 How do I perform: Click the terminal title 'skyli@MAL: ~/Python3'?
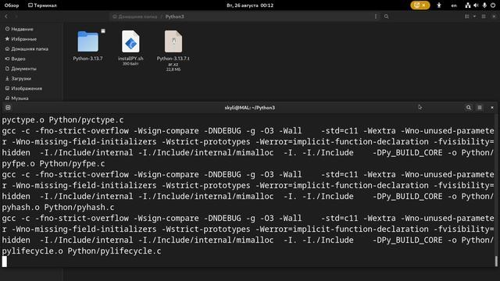point(250,108)
